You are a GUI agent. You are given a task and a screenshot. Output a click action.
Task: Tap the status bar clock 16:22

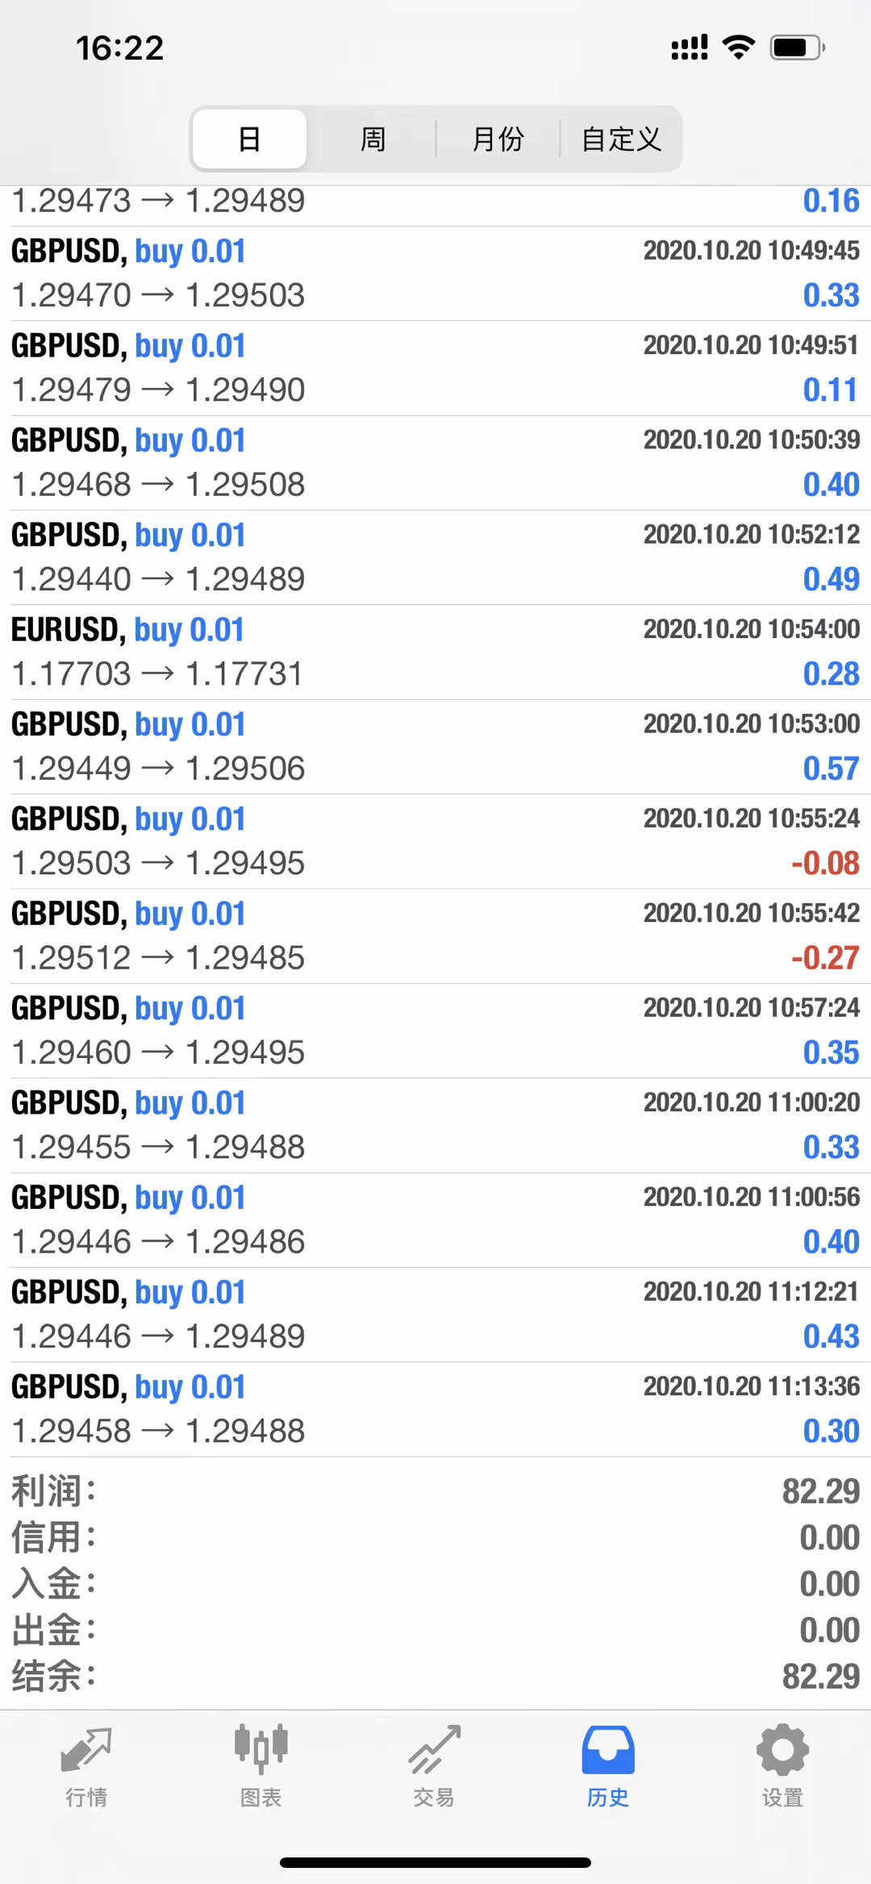point(120,48)
